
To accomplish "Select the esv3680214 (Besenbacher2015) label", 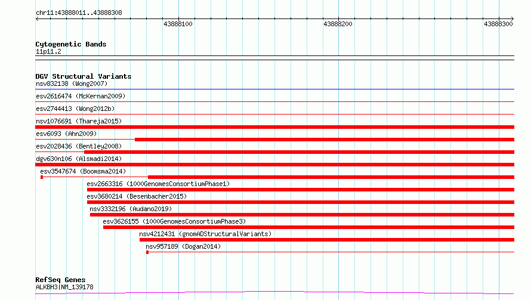I will [137, 196].
